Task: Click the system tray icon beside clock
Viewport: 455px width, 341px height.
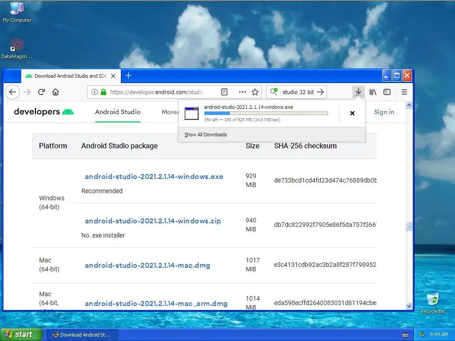Action: point(422,335)
